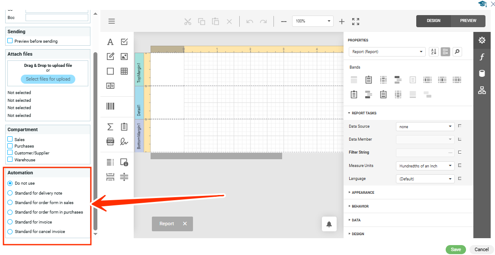495x255 pixels.
Task: Open the Expressions function panel
Action: pyautogui.click(x=482, y=57)
